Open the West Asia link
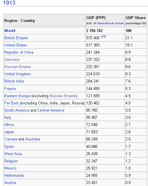Viewport: 148px width, 186px height. pos(13,154)
